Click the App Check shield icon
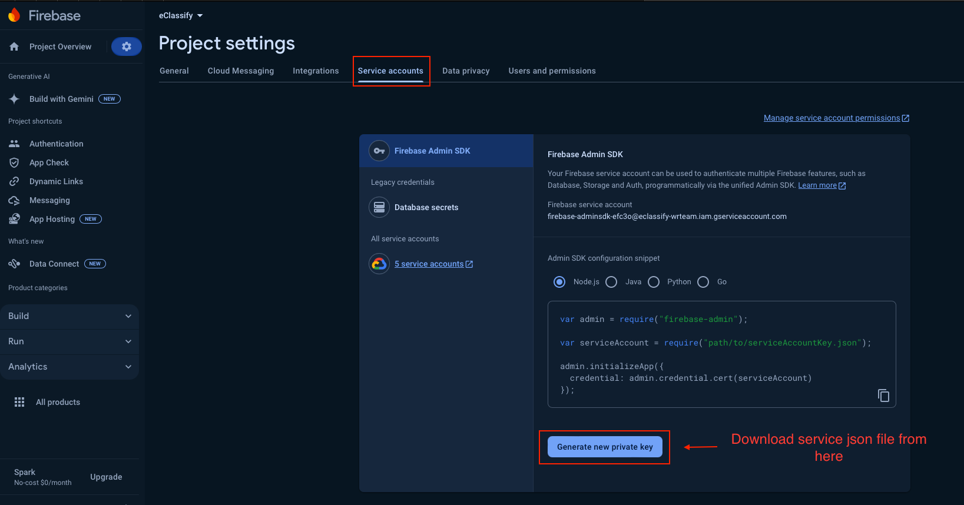This screenshot has width=964, height=505. click(x=14, y=162)
